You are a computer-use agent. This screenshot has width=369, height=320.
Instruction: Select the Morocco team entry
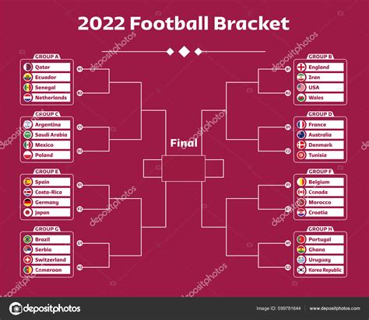(x=320, y=202)
